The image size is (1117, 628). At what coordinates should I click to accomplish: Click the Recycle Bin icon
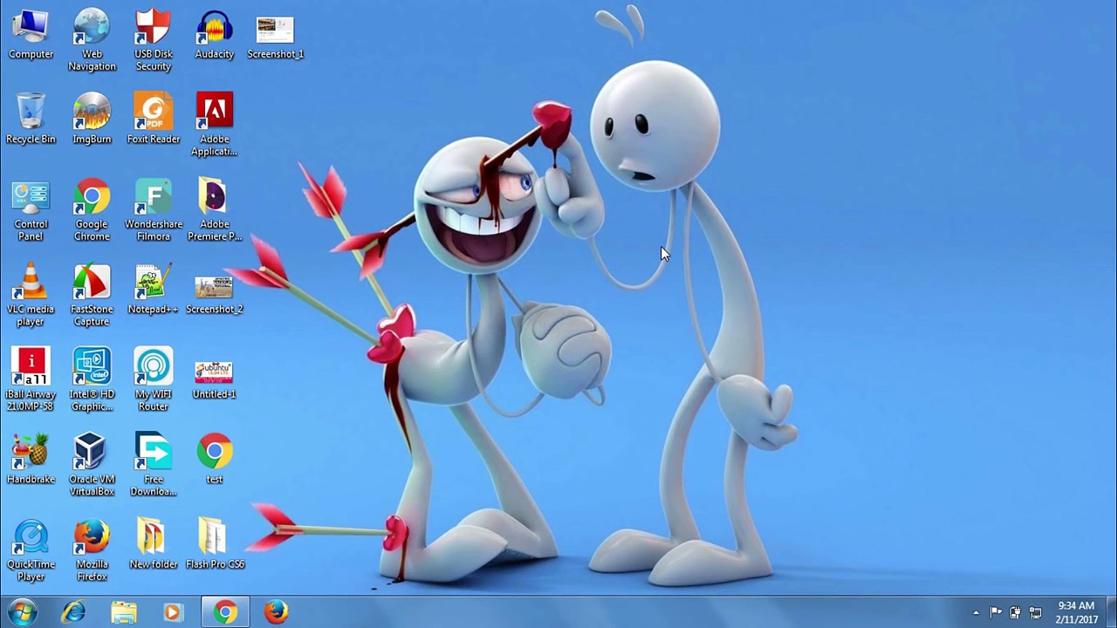[x=31, y=119]
